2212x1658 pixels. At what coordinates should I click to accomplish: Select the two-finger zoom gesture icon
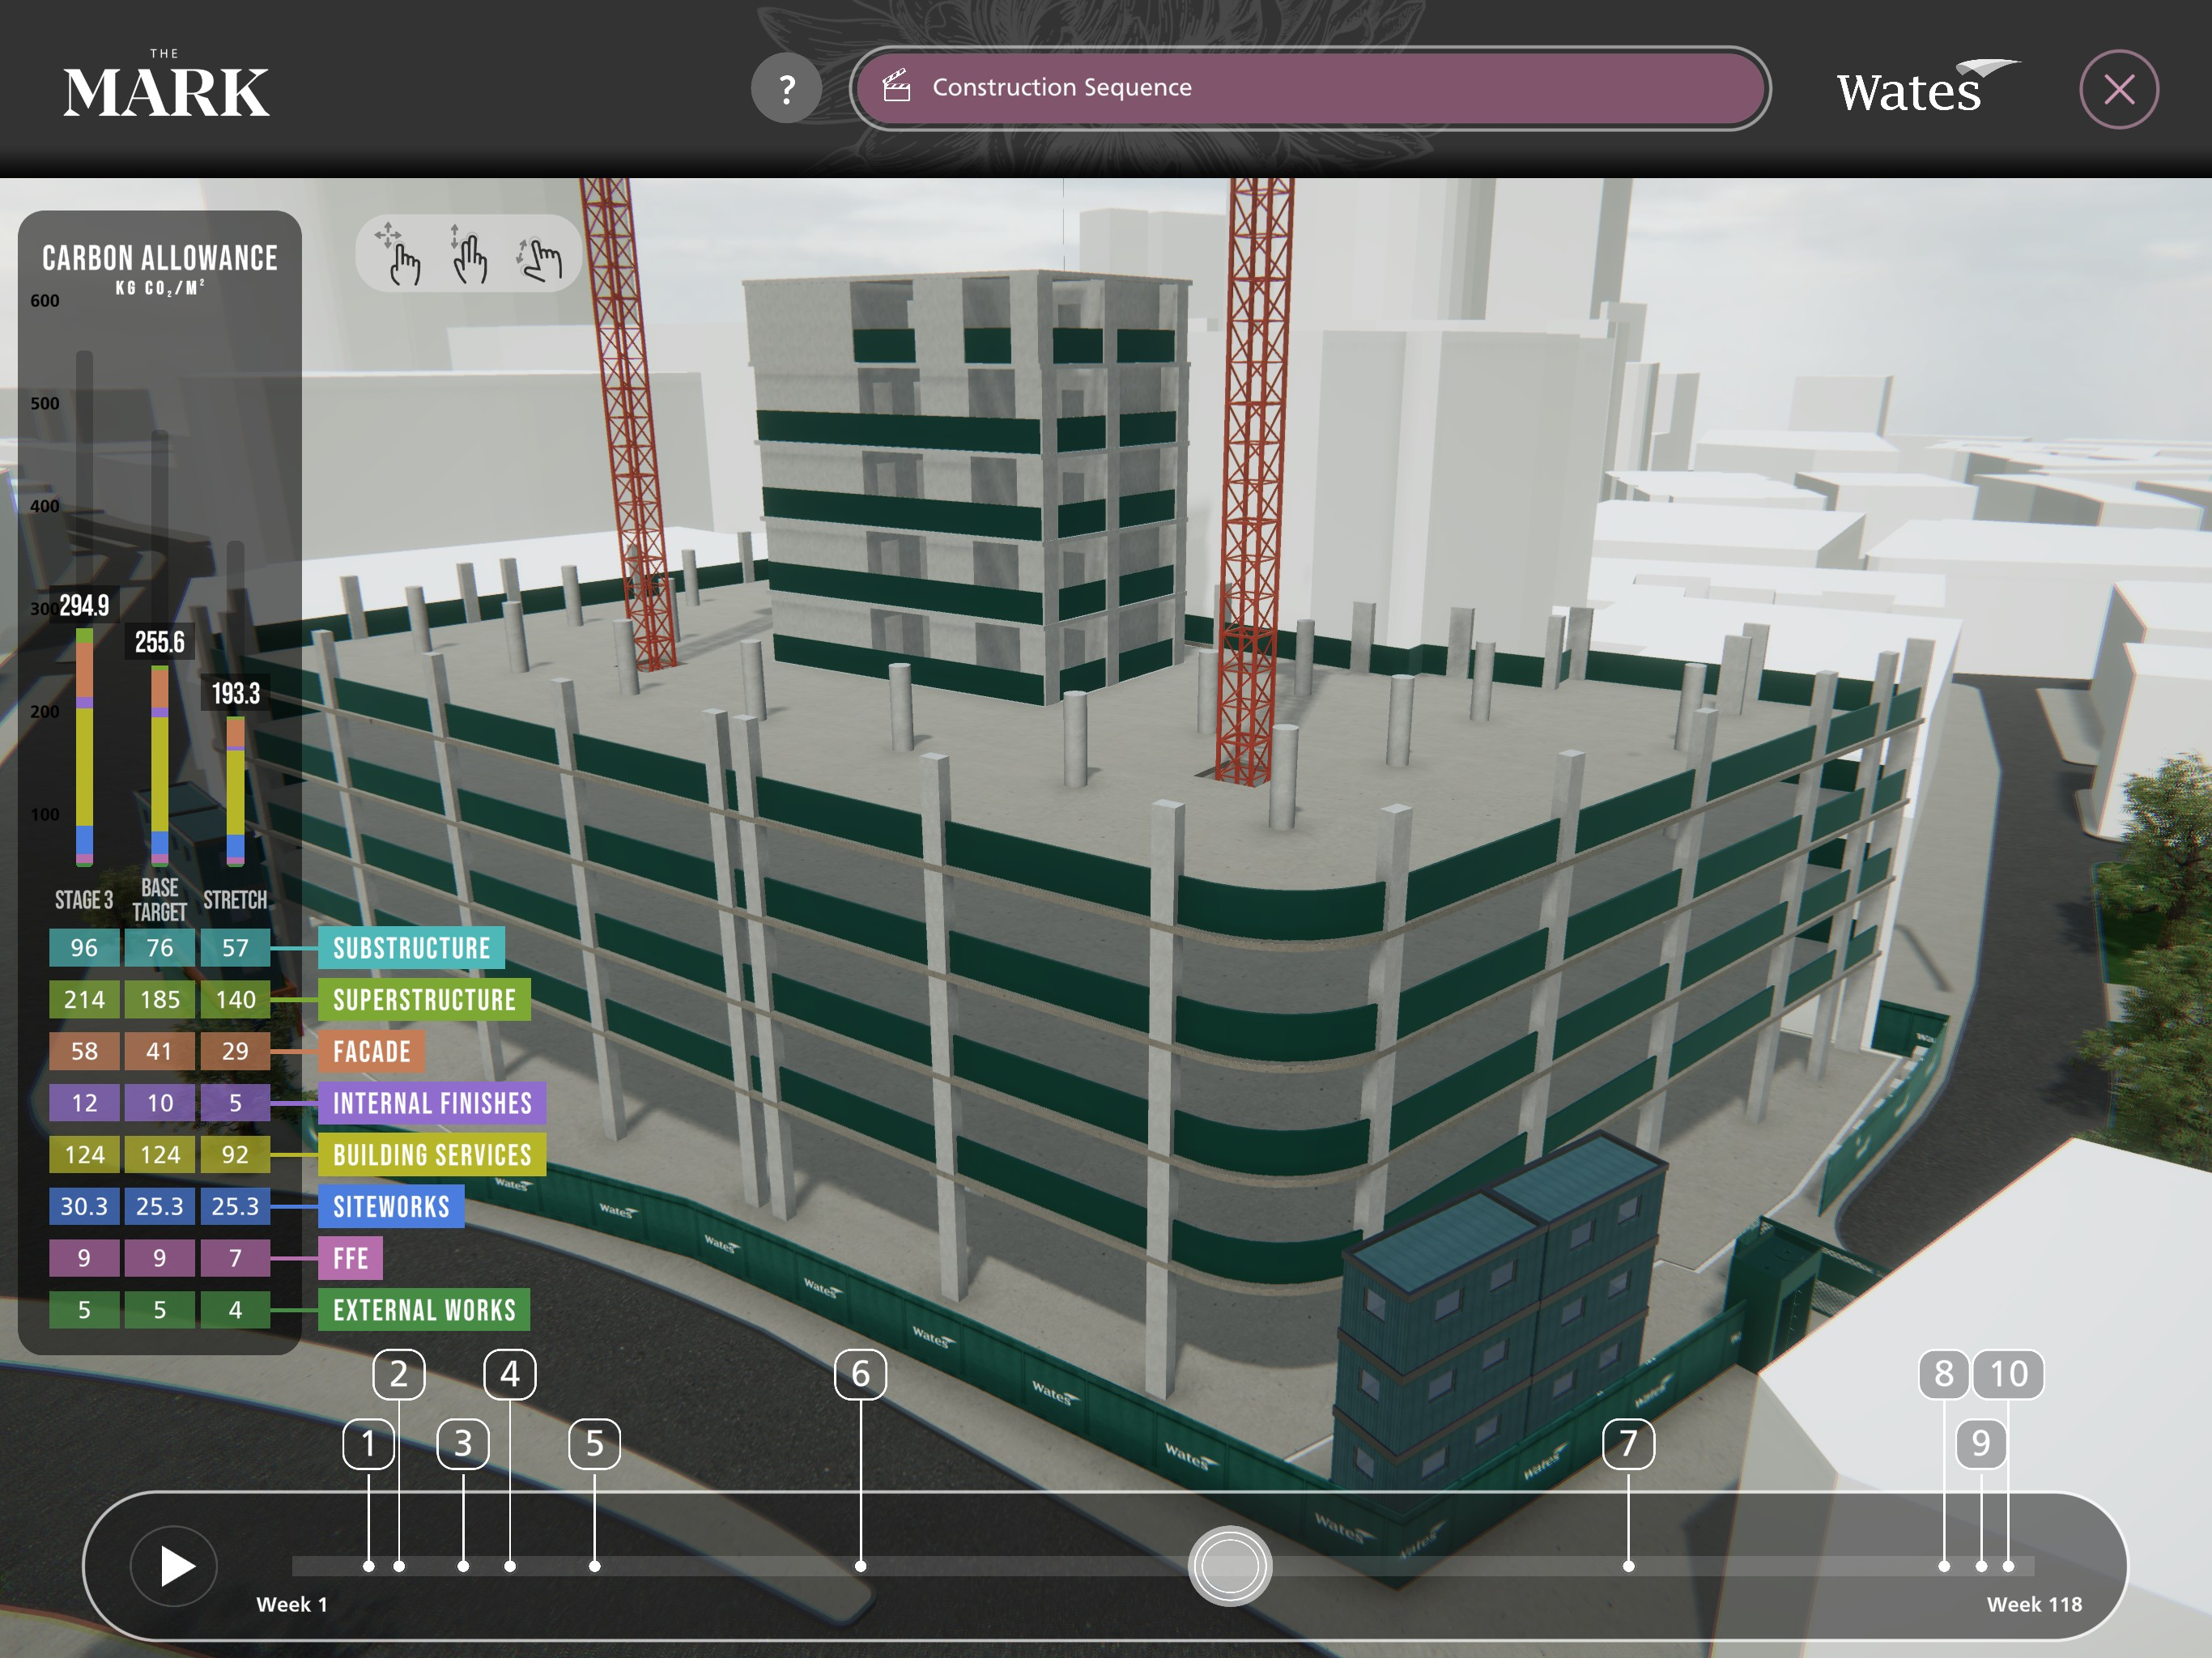[x=468, y=254]
